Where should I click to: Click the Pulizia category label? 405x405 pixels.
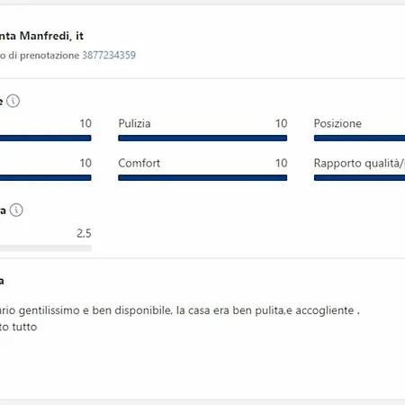click(134, 123)
